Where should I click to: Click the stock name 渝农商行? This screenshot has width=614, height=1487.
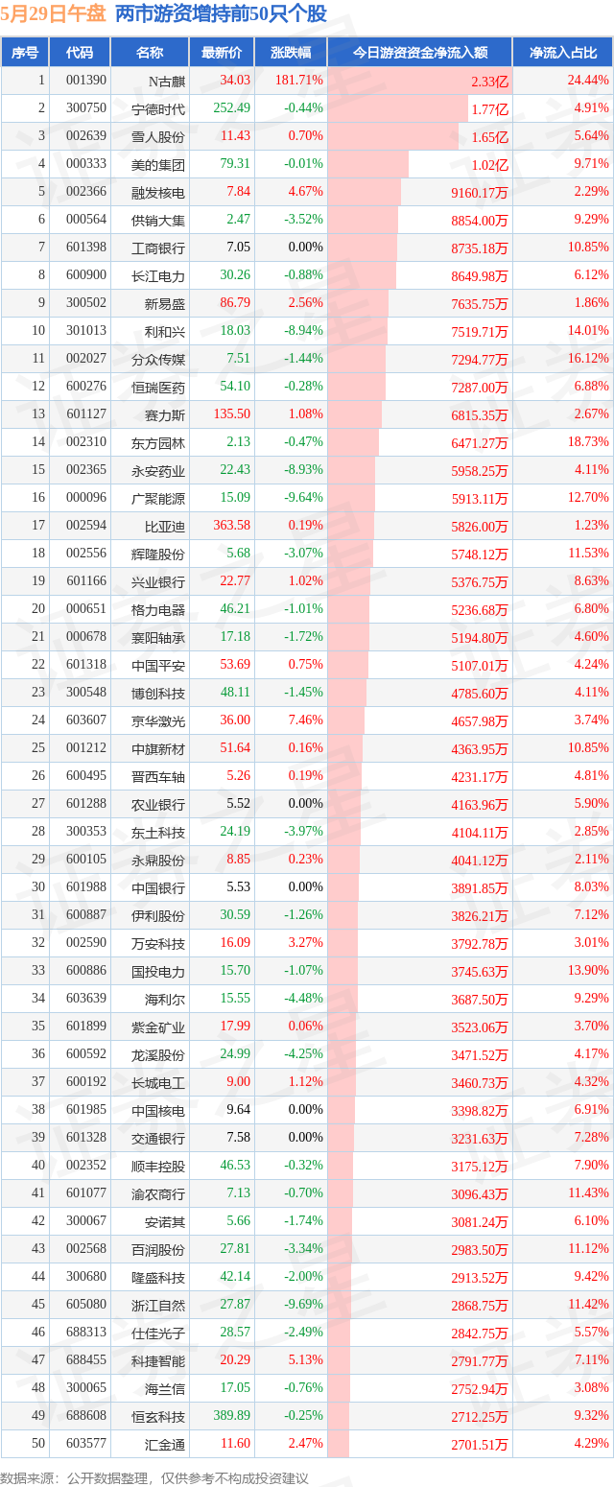158,1194
